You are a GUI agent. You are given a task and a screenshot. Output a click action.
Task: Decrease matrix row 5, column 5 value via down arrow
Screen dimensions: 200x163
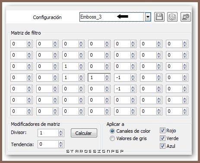tap(133, 90)
